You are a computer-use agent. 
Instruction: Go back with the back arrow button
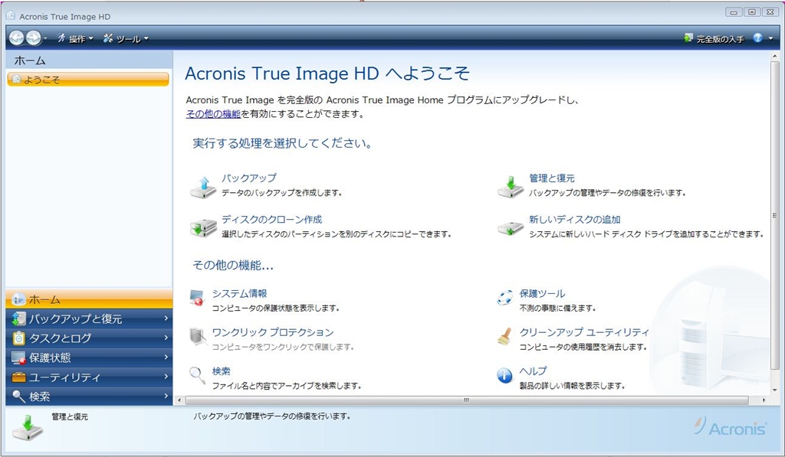pyautogui.click(x=17, y=38)
